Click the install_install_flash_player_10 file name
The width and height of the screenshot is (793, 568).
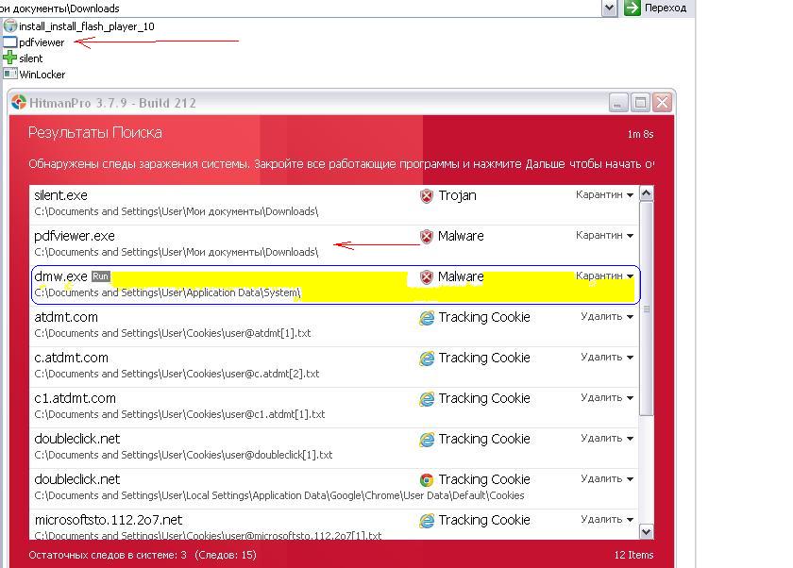87,26
